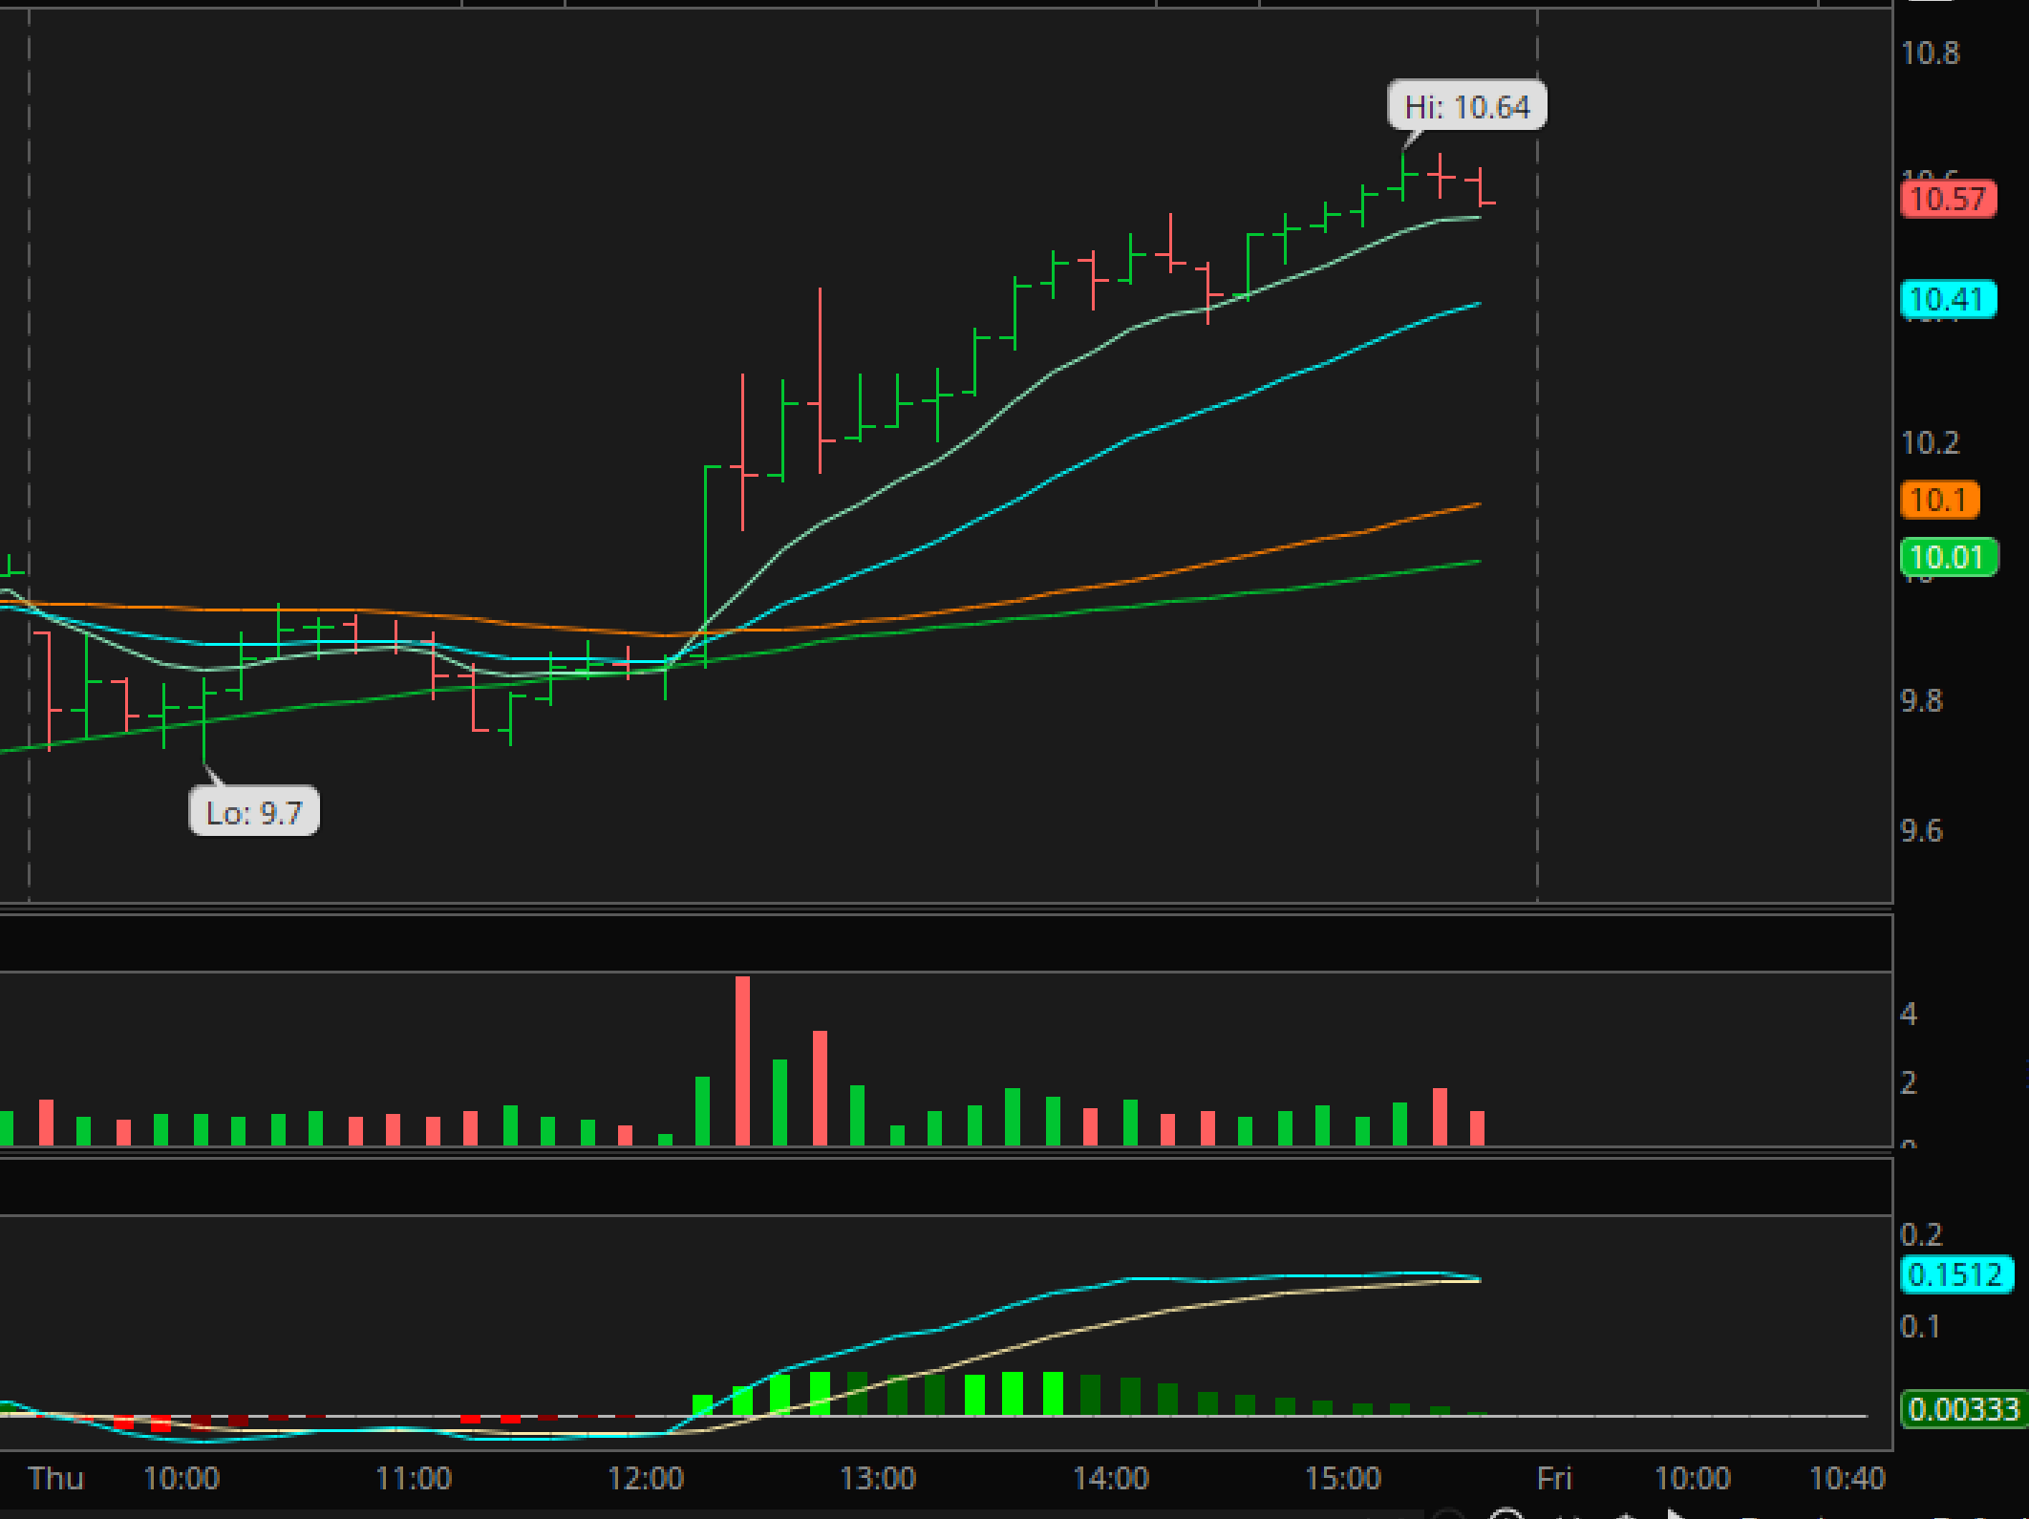Click the cyan 0.1512 MACD value label
Screen dimensions: 2029x1519
pos(1955,1273)
